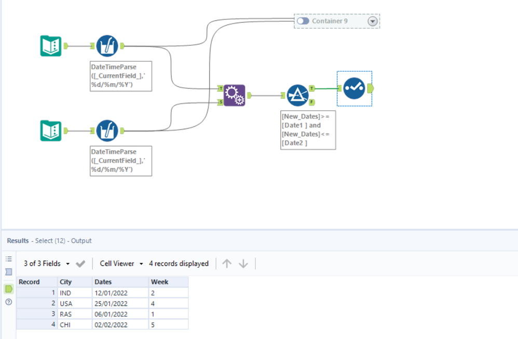
Task: Expand Container 9 with the arrow button
Action: [x=372, y=21]
